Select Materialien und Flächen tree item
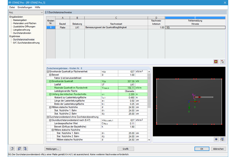Screen dimensions: 236x157 pyautogui.click(x=25, y=23)
